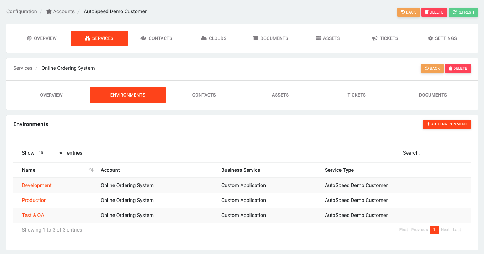
Task: Click the Settings gear icon
Action: click(x=430, y=38)
